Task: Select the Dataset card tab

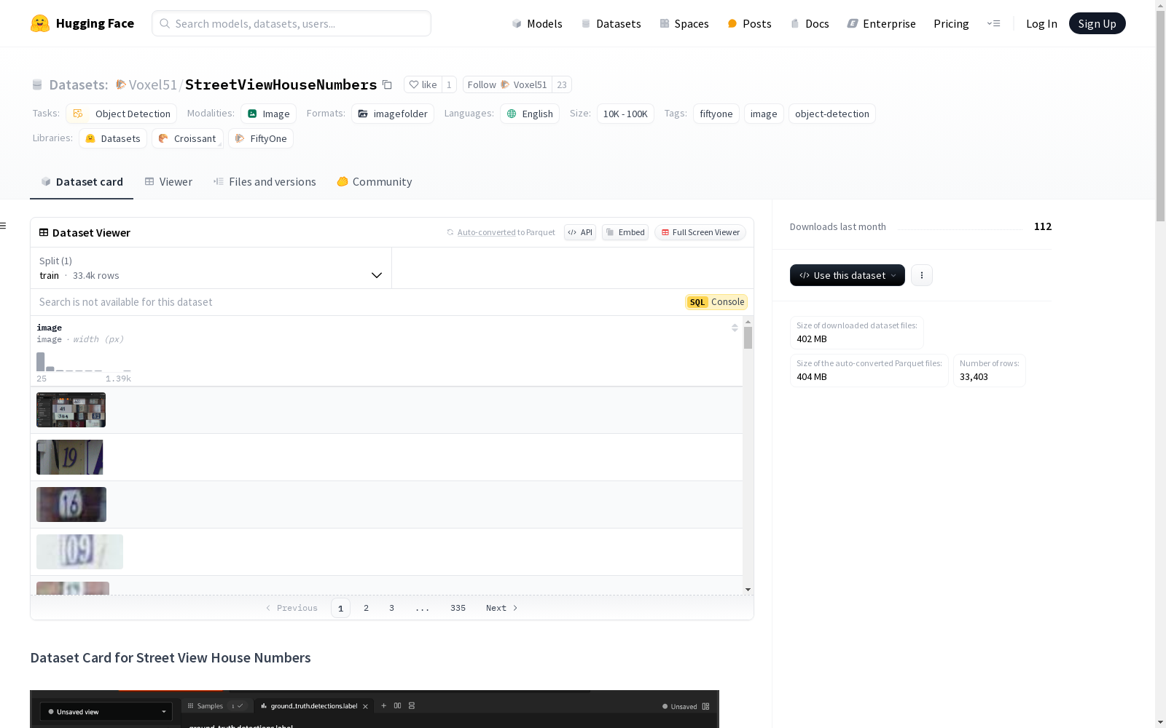Action: 82,182
